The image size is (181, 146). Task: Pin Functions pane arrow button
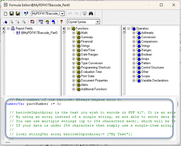(64, 32)
